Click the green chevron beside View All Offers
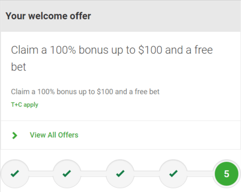This screenshot has height=192, width=241. pyautogui.click(x=15, y=136)
